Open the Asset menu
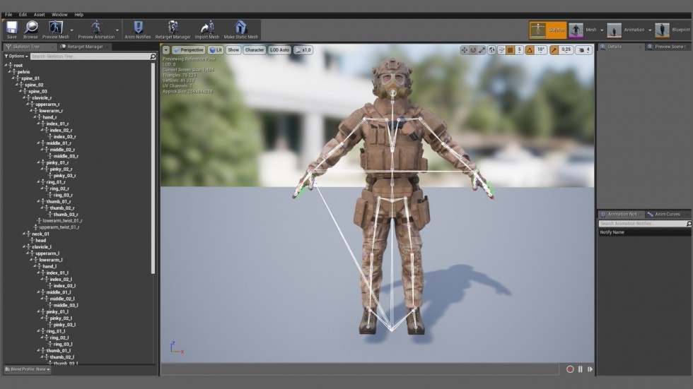693x389 pixels. coord(40,15)
